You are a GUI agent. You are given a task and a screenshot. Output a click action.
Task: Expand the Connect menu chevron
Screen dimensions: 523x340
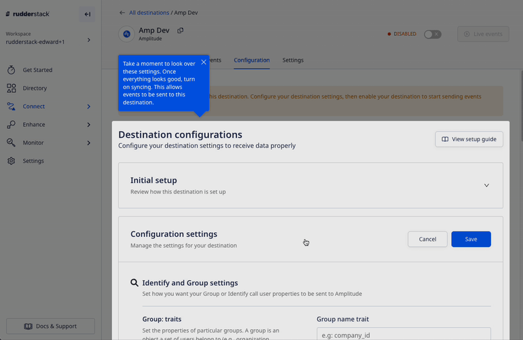89,107
